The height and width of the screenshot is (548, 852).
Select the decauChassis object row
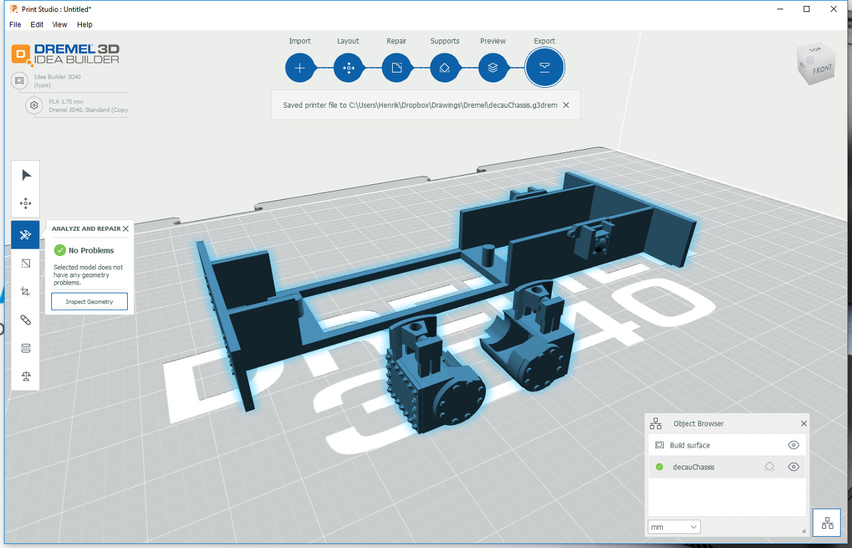727,467
